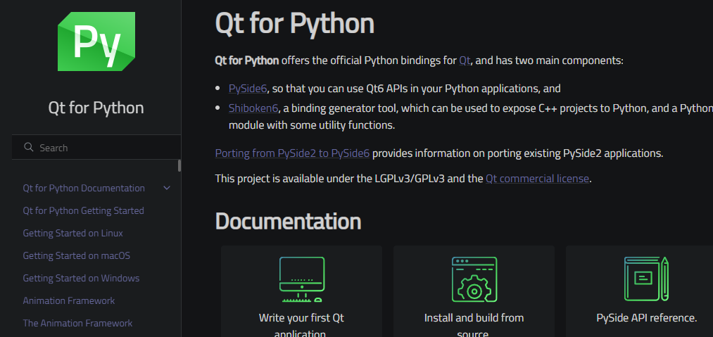
Task: Focus the sidebar Search field
Action: [x=99, y=148]
